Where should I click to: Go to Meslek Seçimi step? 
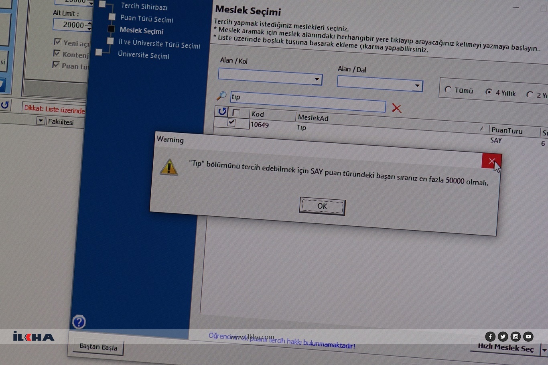click(141, 30)
